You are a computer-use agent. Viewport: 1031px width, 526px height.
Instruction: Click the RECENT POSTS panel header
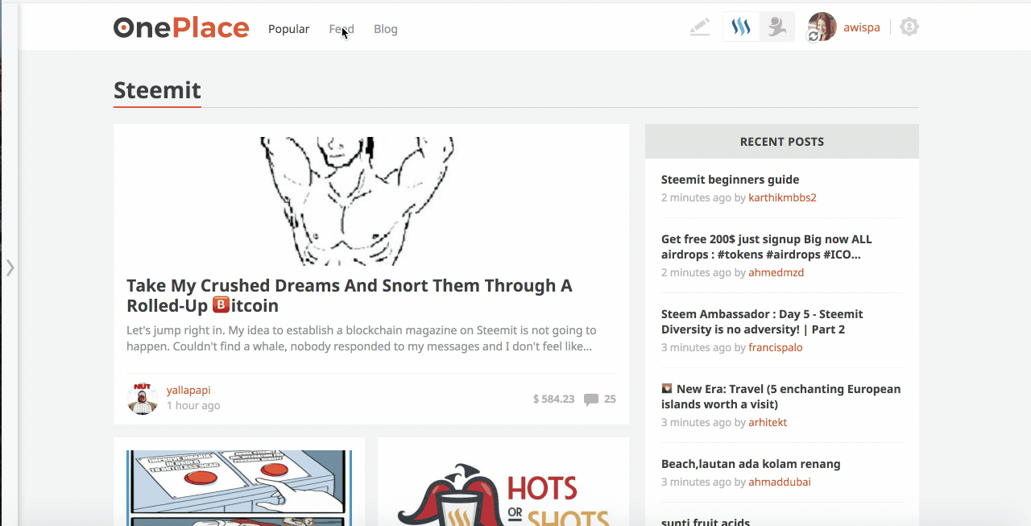point(782,142)
